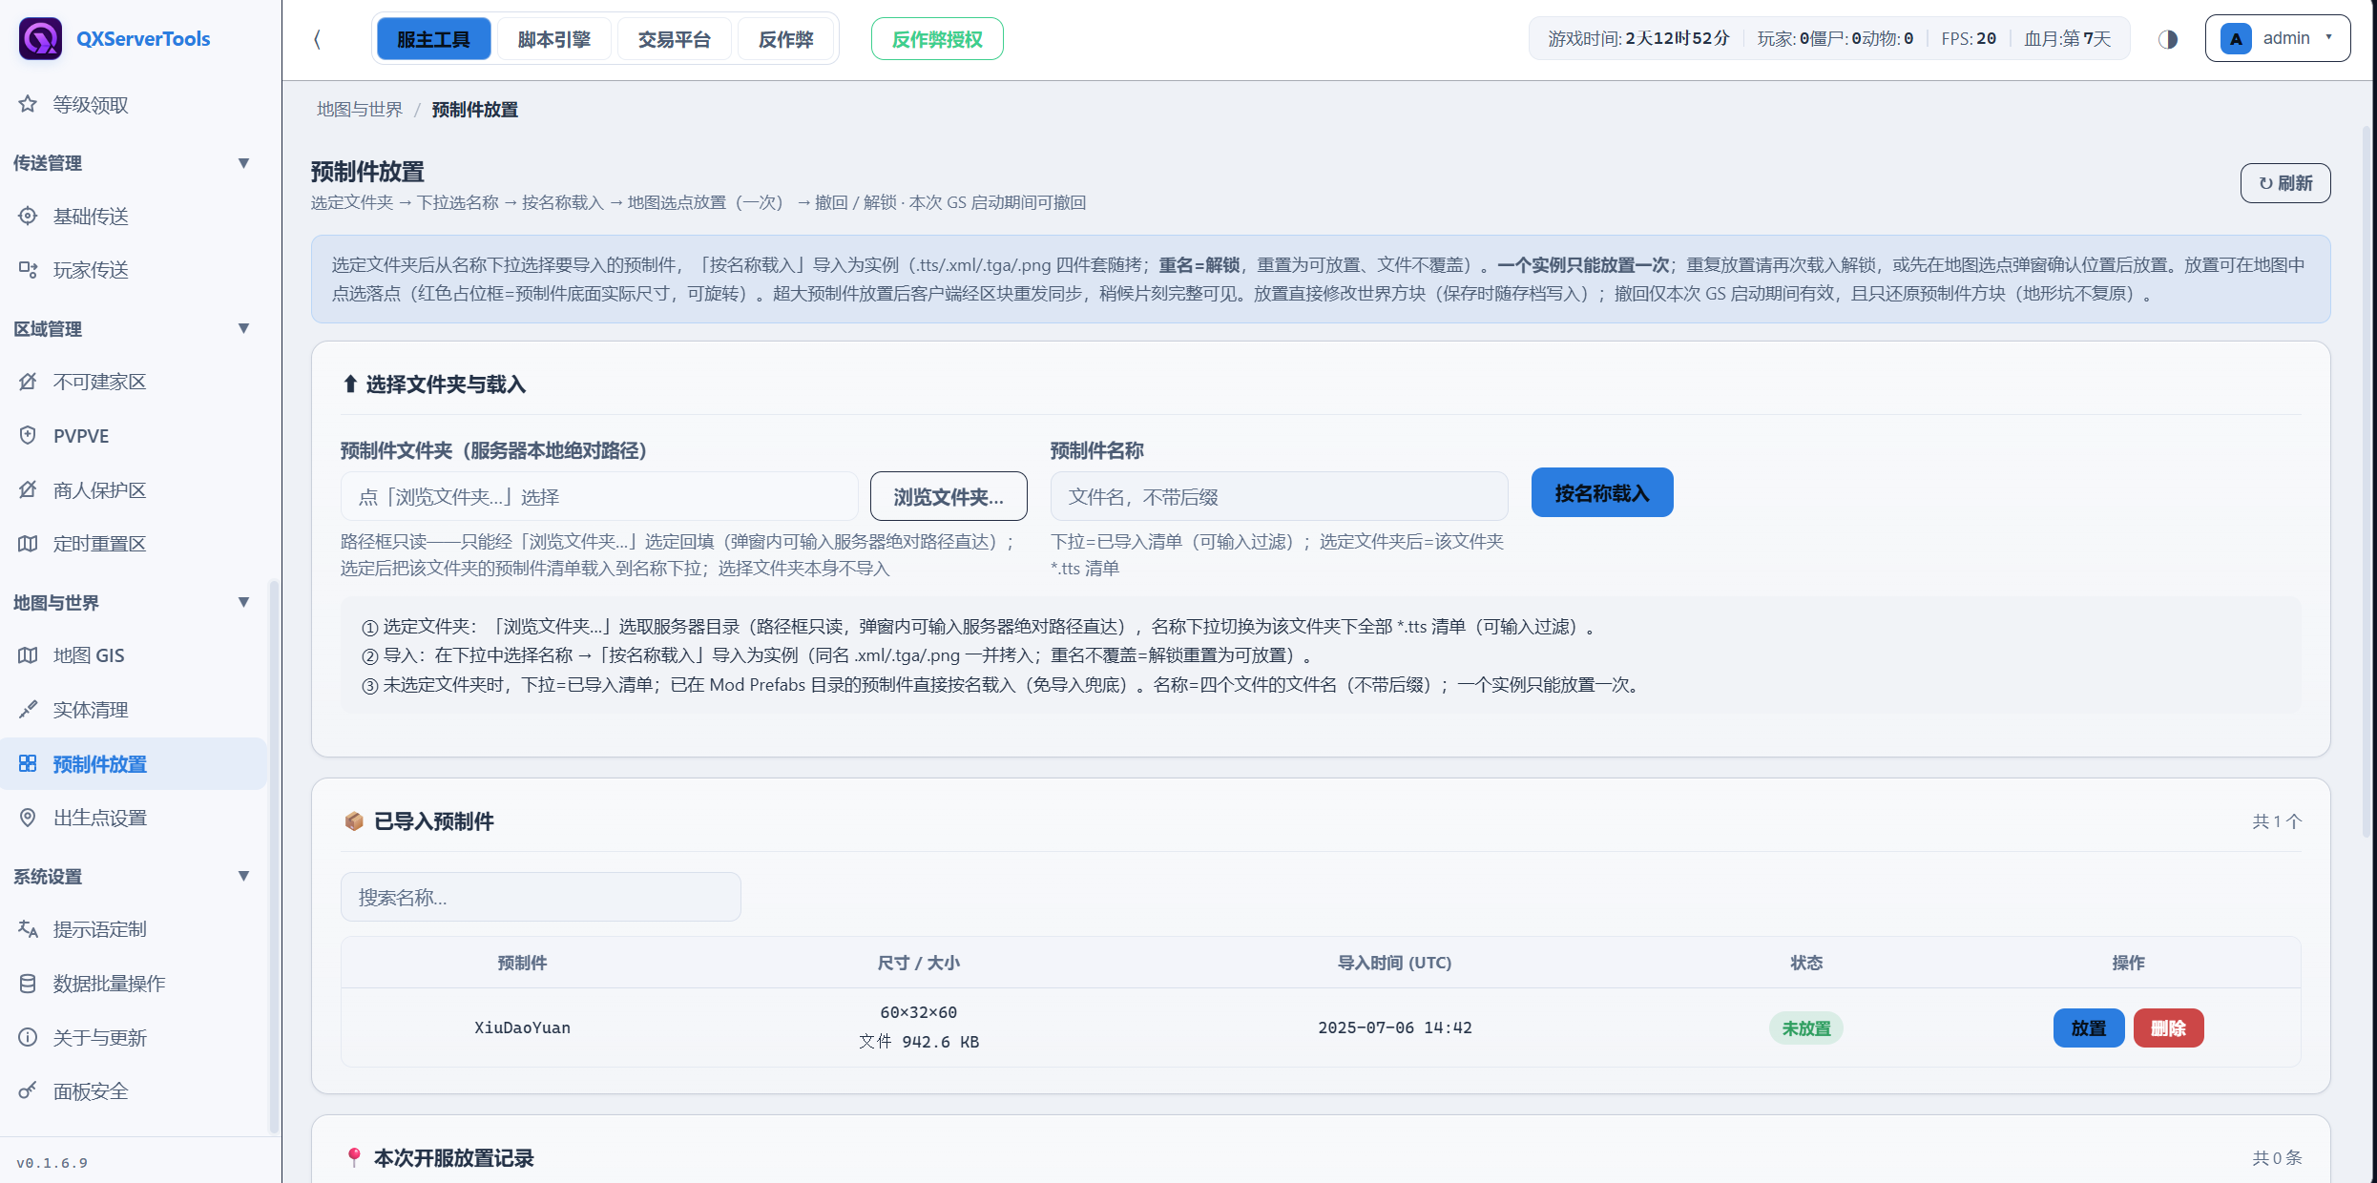This screenshot has height=1183, width=2377.
Task: Collapse the sidebar with chevron
Action: pyautogui.click(x=318, y=39)
